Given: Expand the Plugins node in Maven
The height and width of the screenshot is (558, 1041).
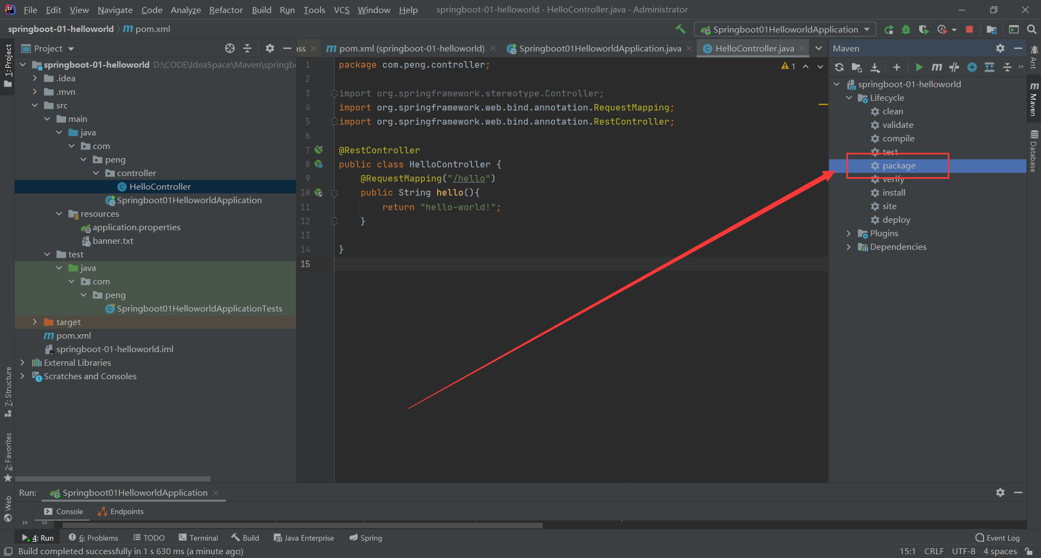Looking at the screenshot, I should (x=849, y=233).
